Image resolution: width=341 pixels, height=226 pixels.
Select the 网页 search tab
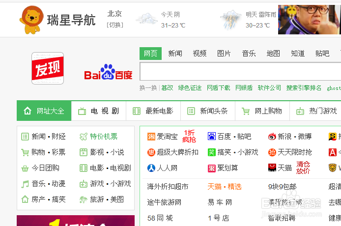[x=150, y=53]
